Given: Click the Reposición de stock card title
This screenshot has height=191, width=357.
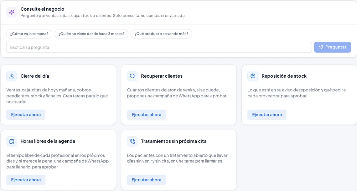Looking at the screenshot, I should tap(284, 76).
